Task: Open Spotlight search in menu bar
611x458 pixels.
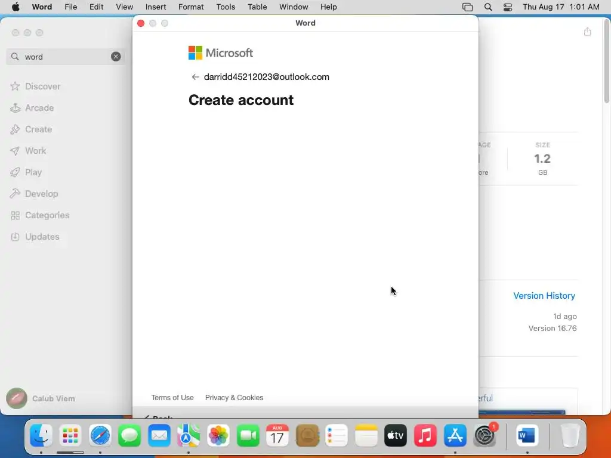Action: pos(488,7)
